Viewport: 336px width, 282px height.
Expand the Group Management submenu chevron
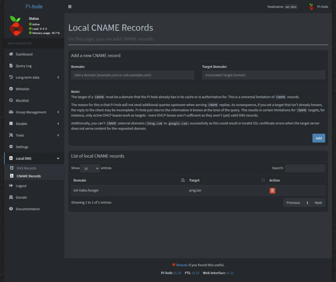pos(58,112)
